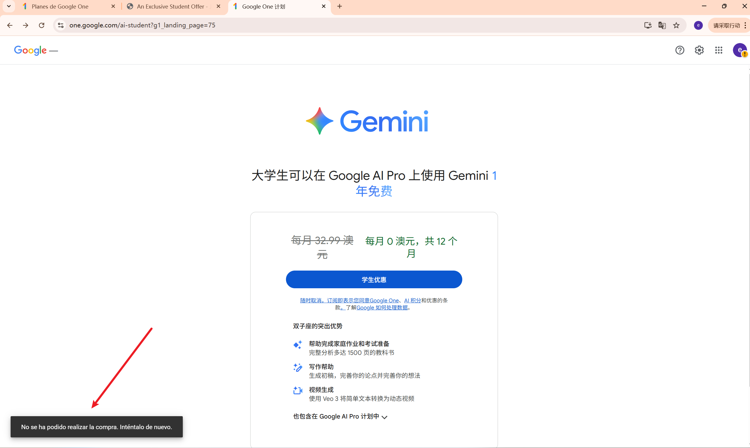Click the Gemini spark logo
The image size is (750, 448).
click(x=320, y=121)
